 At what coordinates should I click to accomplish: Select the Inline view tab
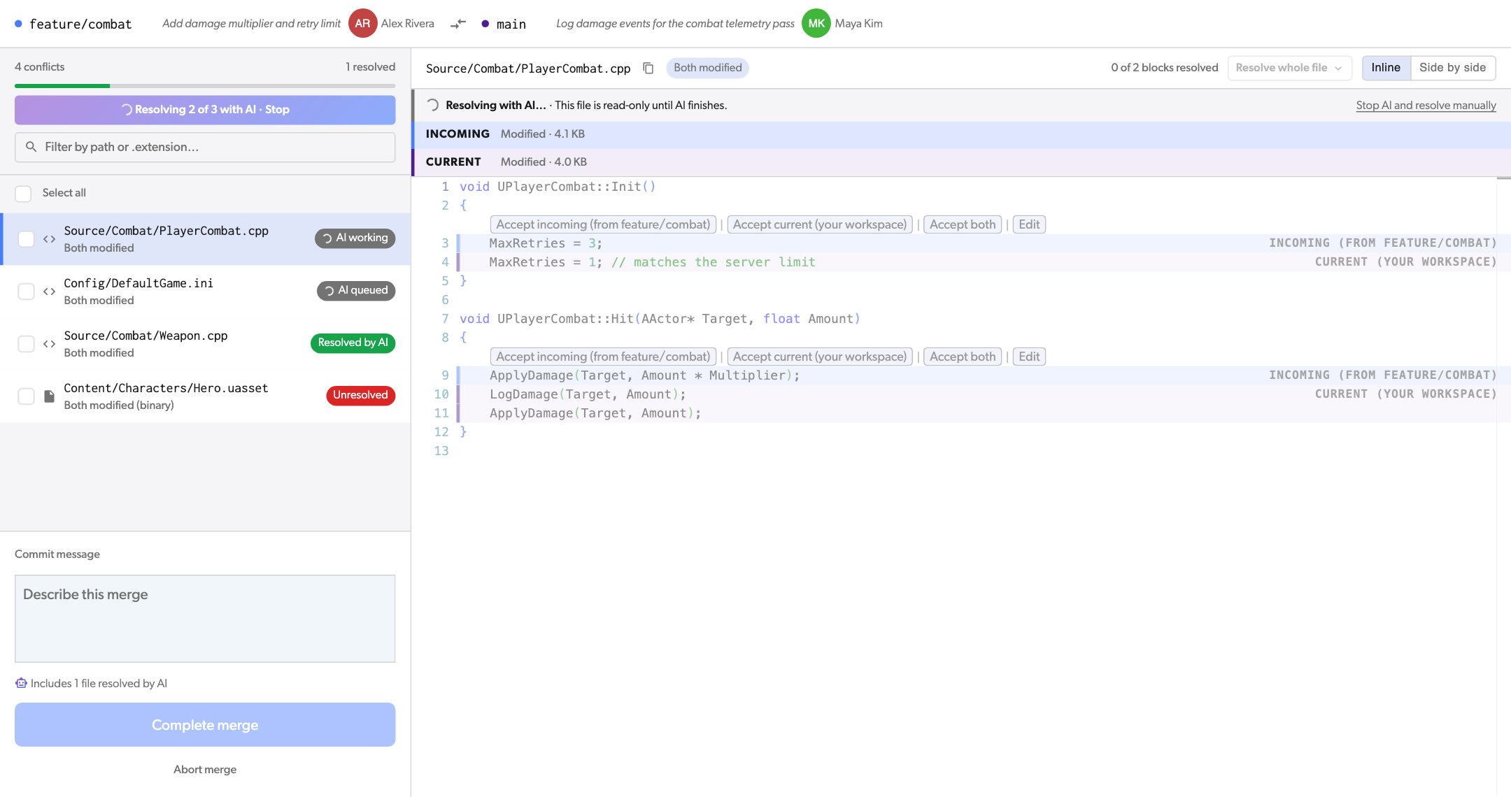coord(1386,68)
